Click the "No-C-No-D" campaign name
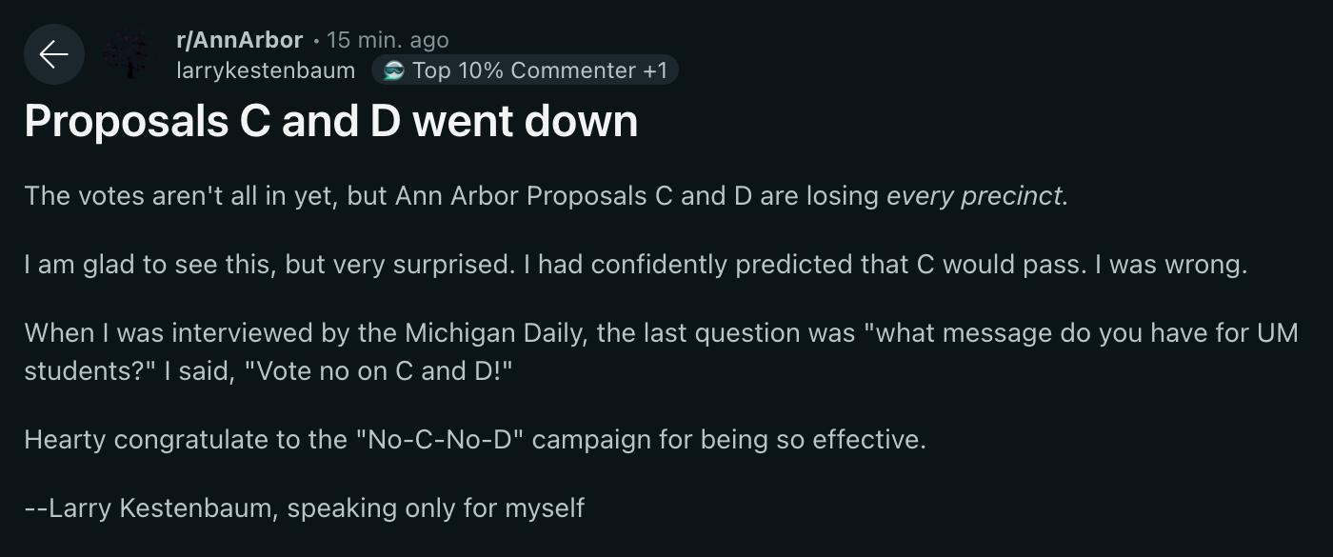The image size is (1333, 557). [445, 440]
